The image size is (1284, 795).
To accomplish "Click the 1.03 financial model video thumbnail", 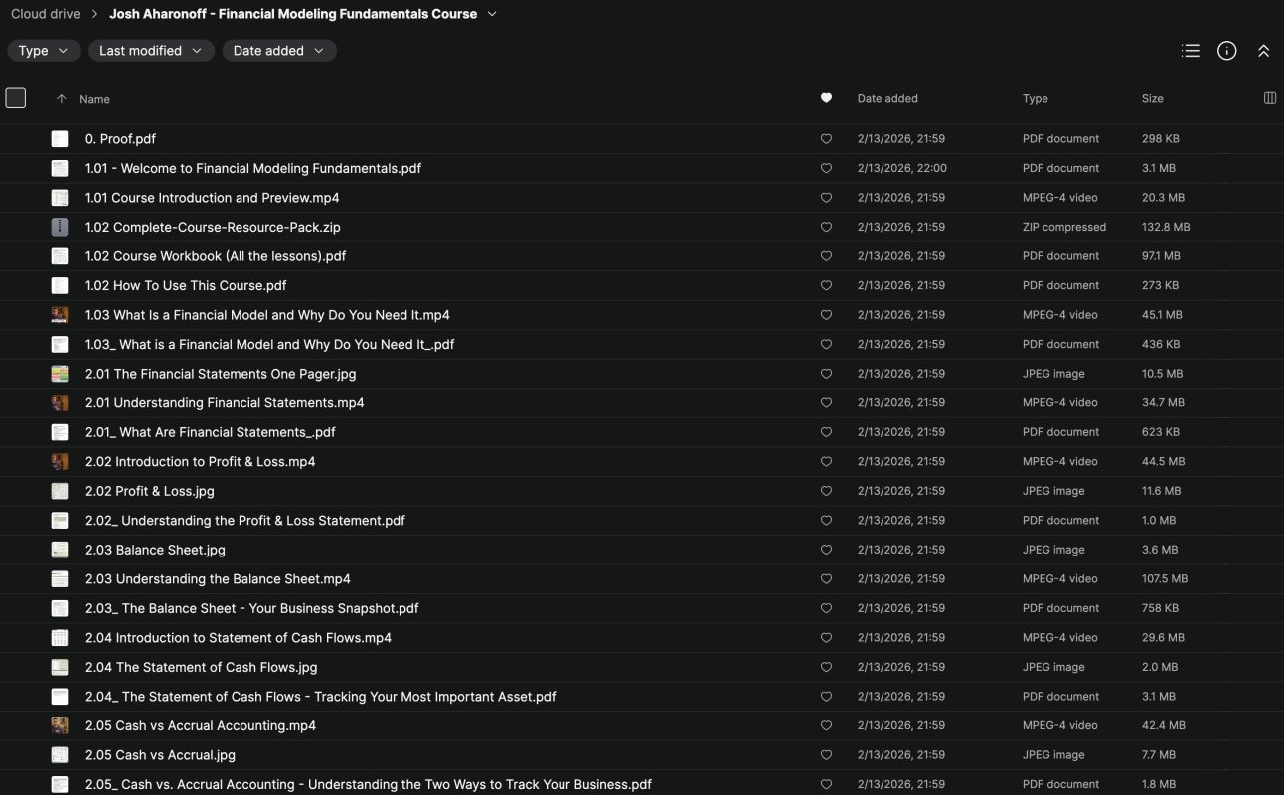I will pos(60,315).
